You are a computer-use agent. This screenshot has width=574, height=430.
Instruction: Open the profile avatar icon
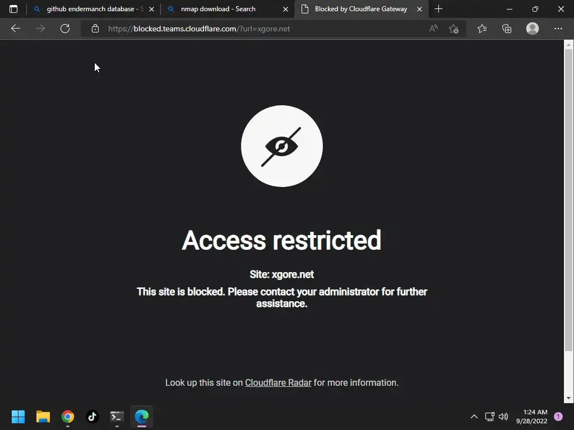[533, 29]
